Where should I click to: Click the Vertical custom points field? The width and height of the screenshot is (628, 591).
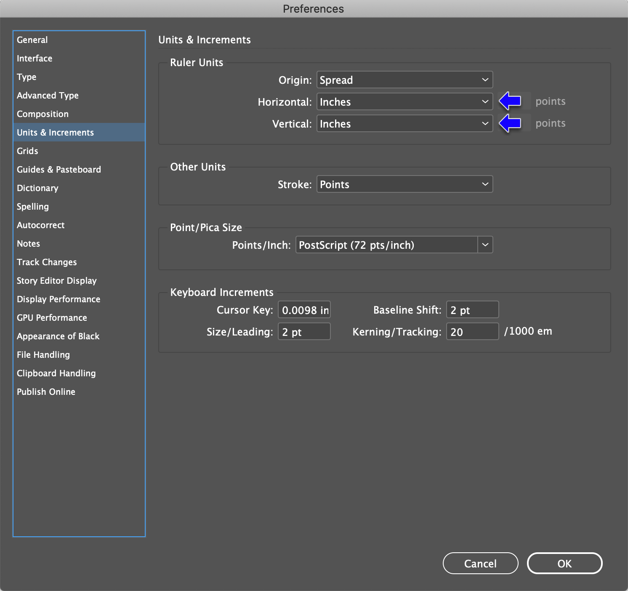click(x=514, y=123)
